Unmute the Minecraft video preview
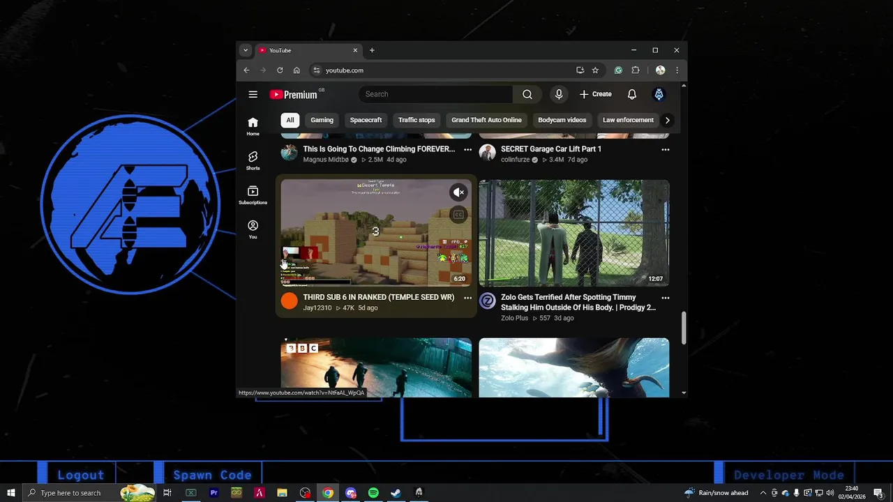 (x=458, y=192)
